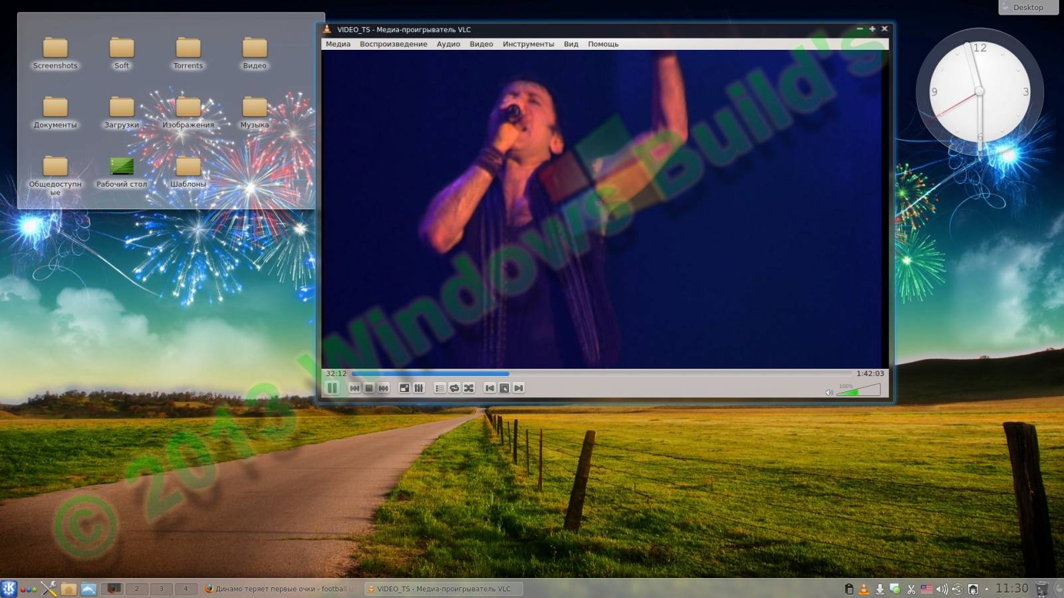Open the Soft folder
This screenshot has height=598, width=1064.
tap(122, 53)
